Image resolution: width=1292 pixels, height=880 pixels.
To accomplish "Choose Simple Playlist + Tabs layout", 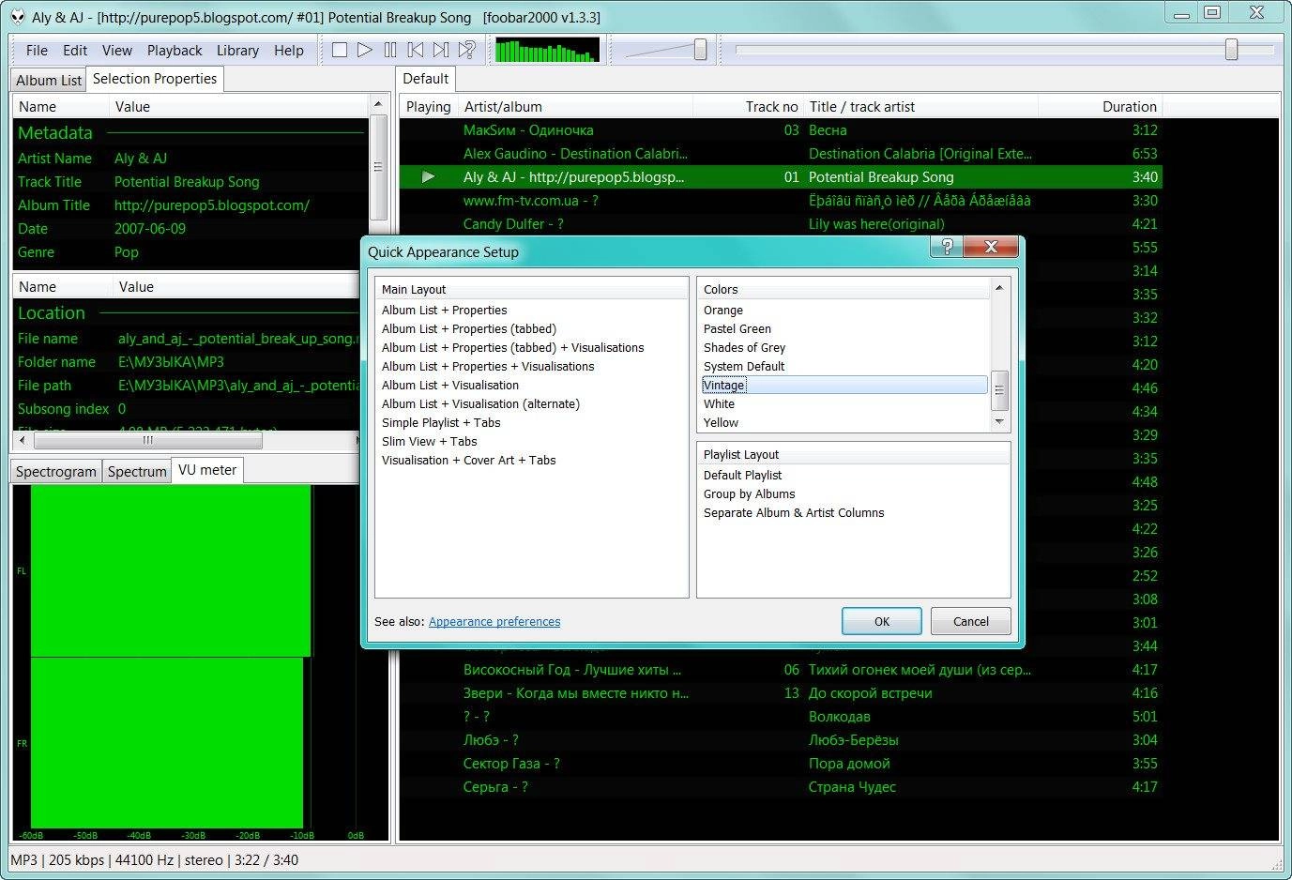I will coord(441,423).
